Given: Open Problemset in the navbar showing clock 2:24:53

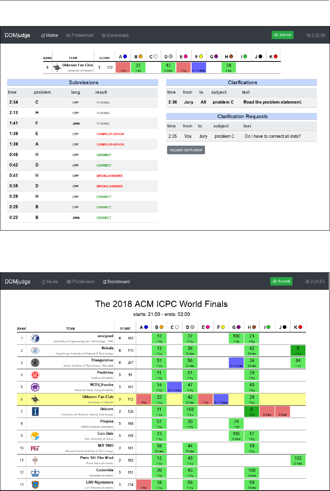Looking at the screenshot, I should (x=81, y=282).
